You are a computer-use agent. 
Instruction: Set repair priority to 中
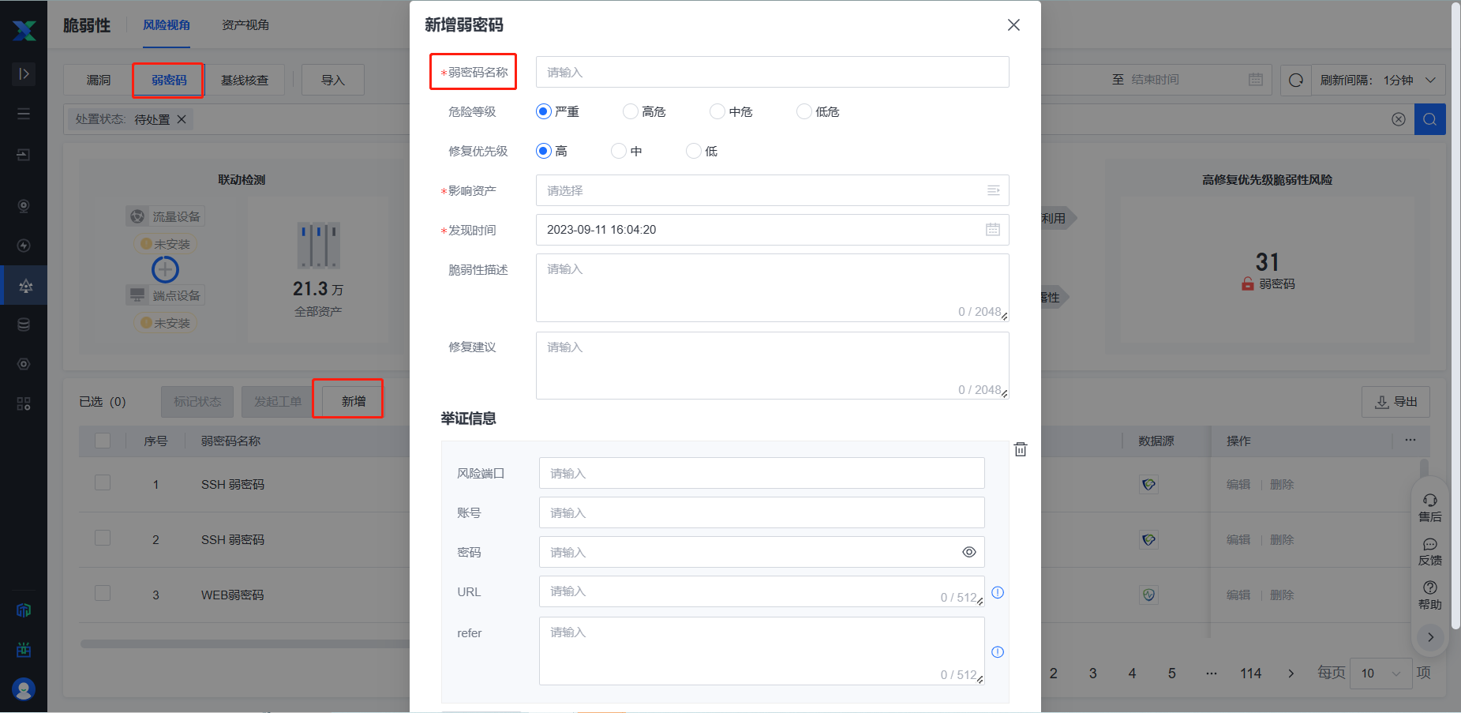pos(619,151)
